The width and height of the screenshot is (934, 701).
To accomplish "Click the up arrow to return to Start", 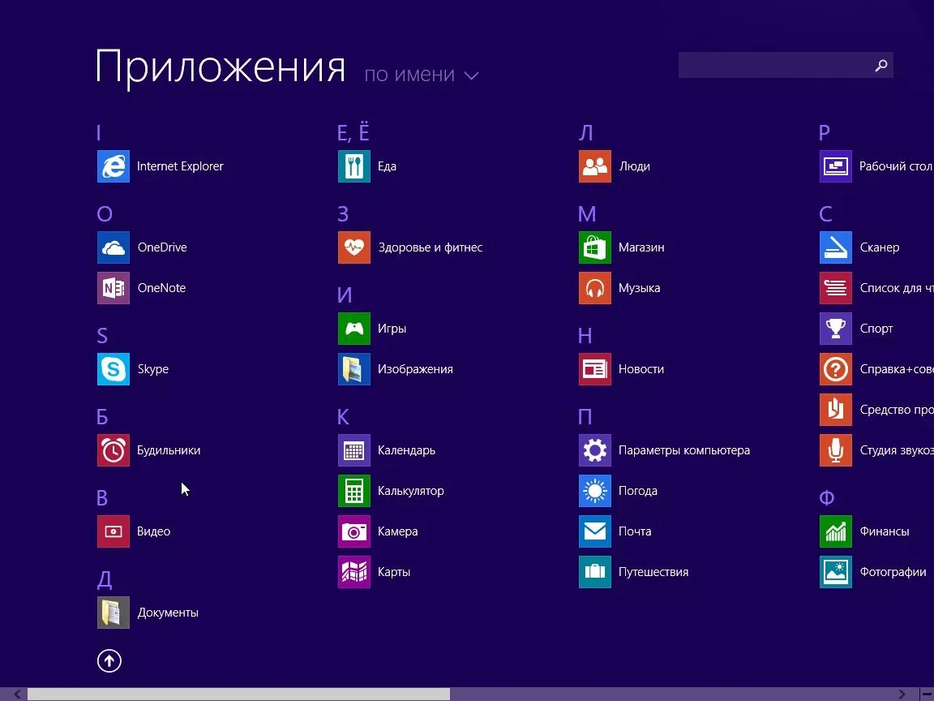I will [x=109, y=661].
